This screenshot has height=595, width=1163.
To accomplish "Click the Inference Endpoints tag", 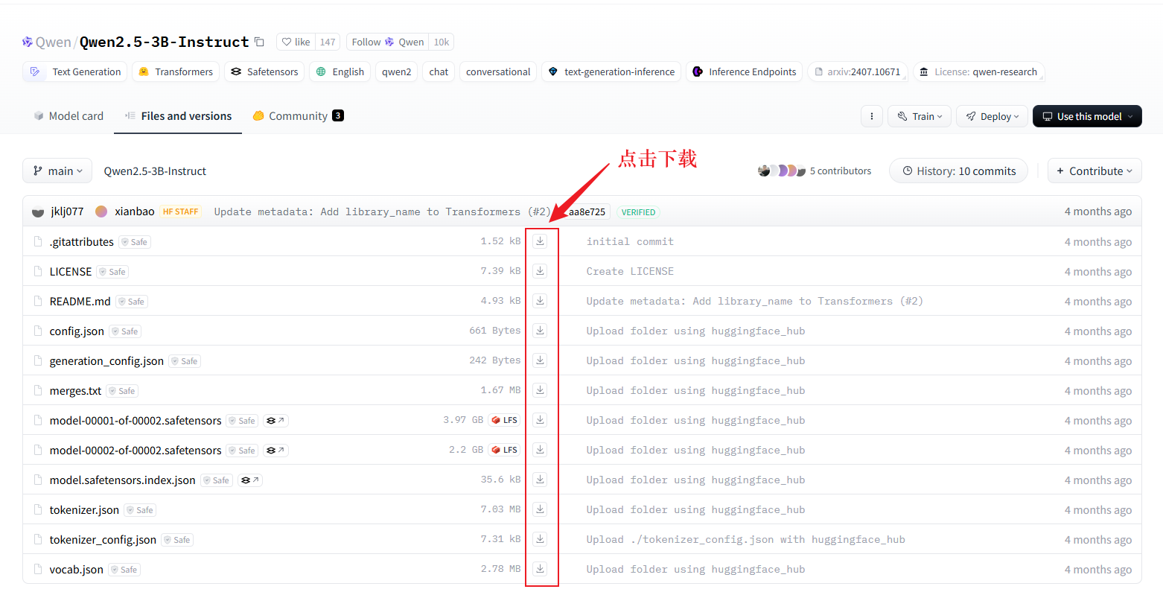I will click(744, 71).
